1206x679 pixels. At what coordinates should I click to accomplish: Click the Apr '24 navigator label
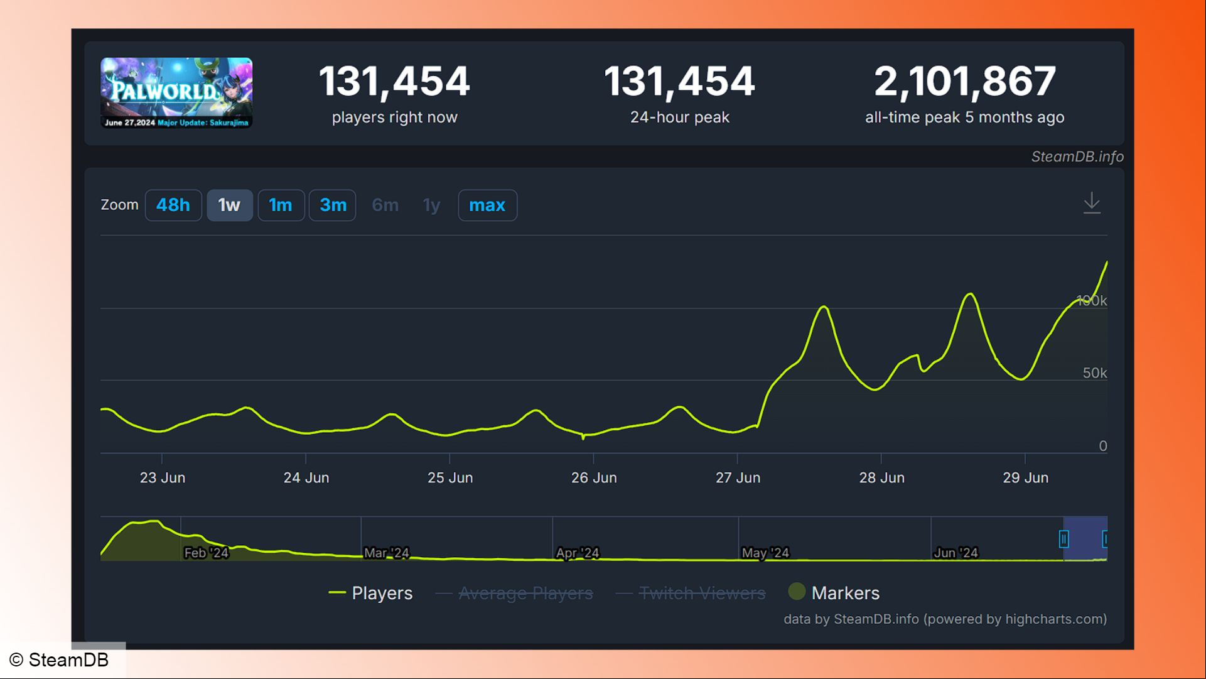tap(578, 553)
